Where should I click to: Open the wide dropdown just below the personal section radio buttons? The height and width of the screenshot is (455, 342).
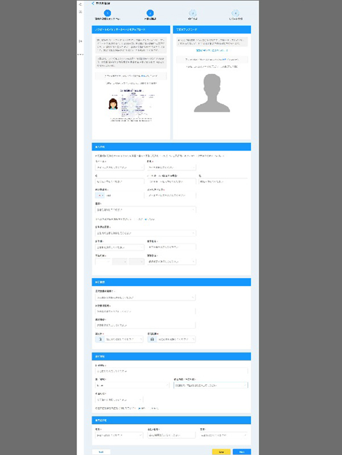coord(146,233)
